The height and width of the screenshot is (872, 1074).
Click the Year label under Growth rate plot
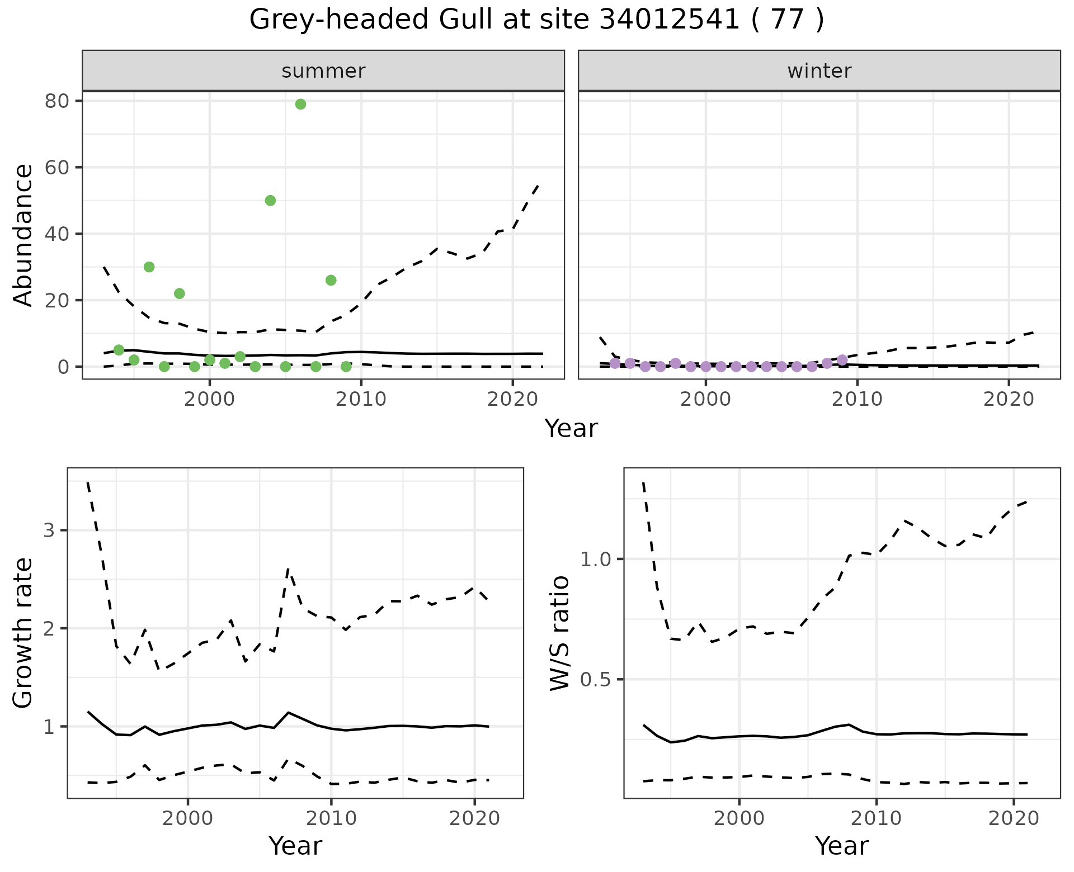(x=295, y=846)
